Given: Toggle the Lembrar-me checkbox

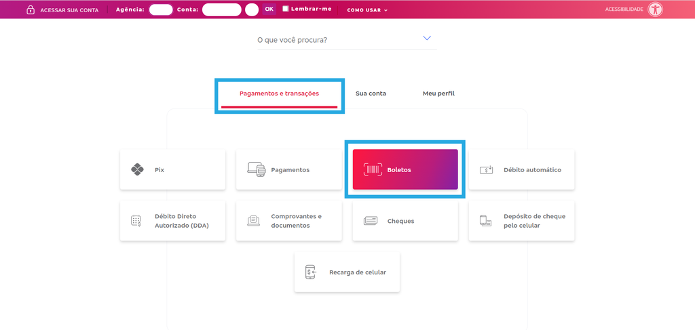Looking at the screenshot, I should (286, 8).
